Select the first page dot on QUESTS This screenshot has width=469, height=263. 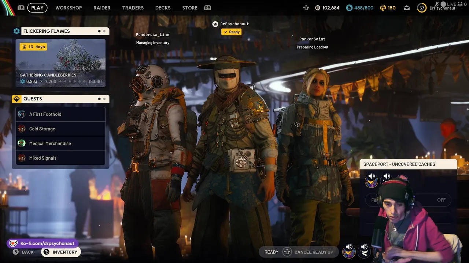point(99,99)
